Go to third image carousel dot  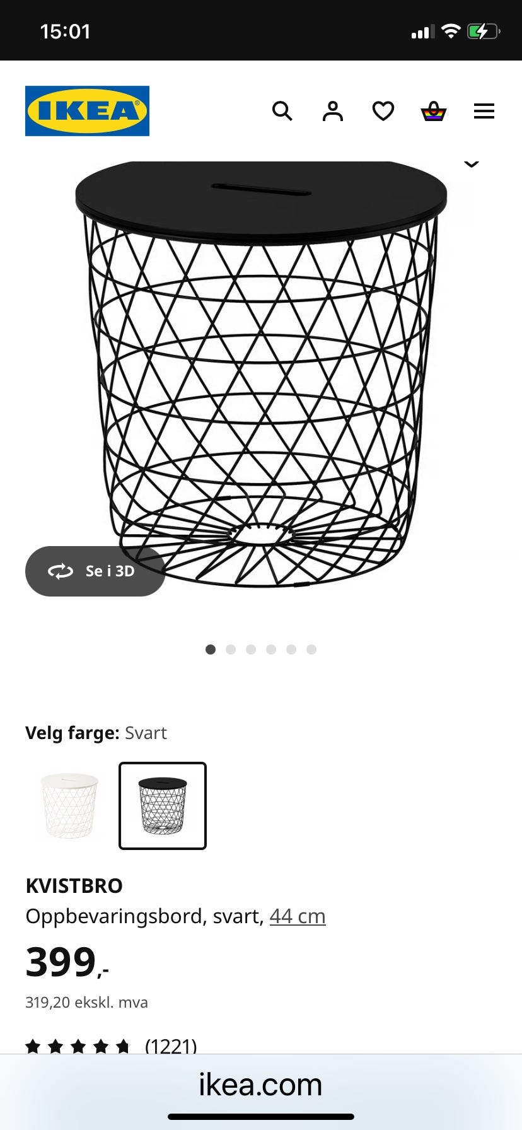coord(251,649)
